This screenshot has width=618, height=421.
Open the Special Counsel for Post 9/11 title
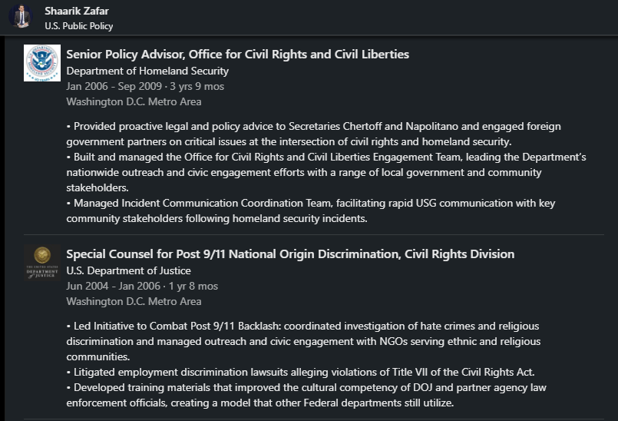[290, 254]
